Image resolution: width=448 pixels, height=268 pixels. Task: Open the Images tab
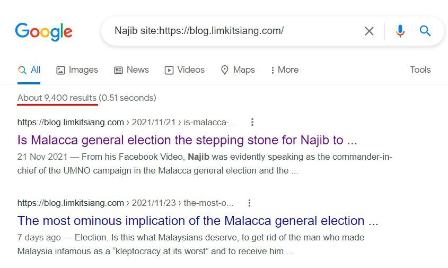click(x=77, y=70)
